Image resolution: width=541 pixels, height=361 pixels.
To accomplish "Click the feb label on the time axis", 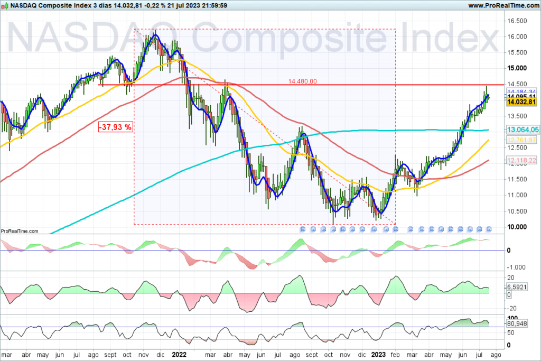I will pos(395,355).
